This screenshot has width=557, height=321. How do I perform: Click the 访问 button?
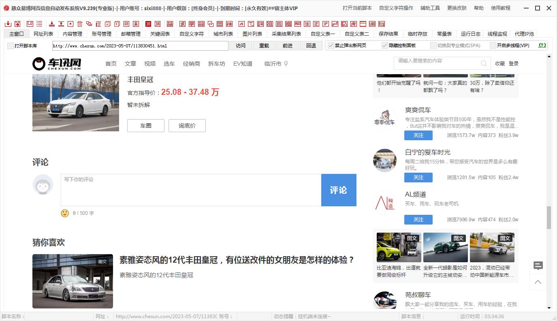coord(241,46)
